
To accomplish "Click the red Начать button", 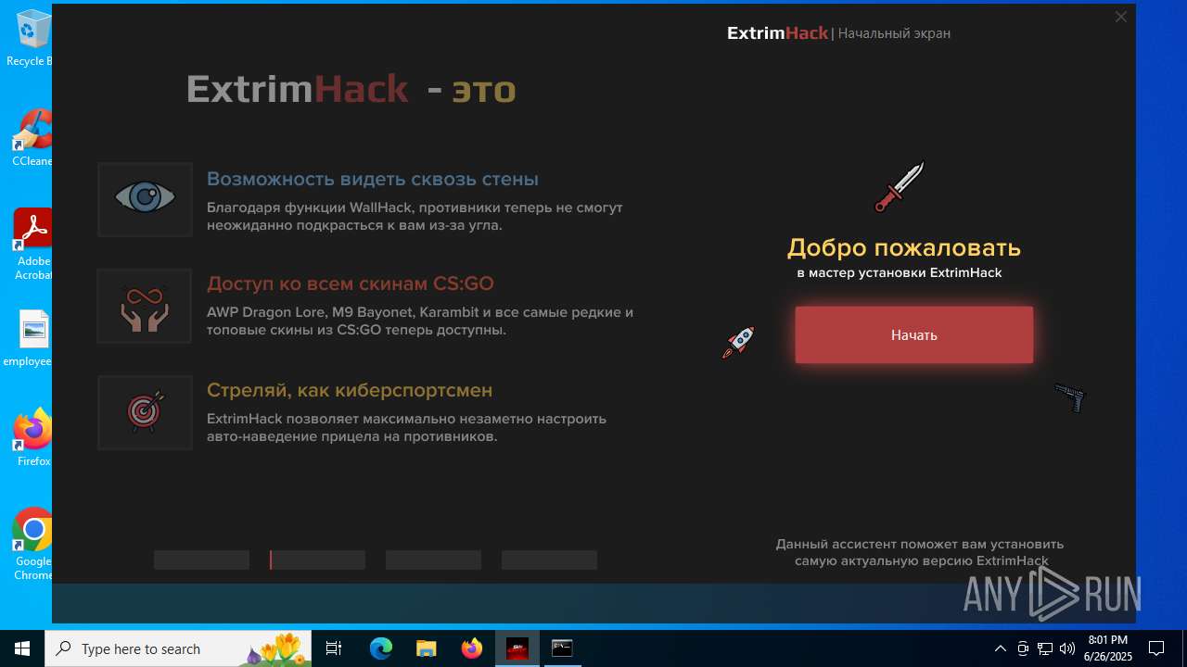I will coord(913,334).
